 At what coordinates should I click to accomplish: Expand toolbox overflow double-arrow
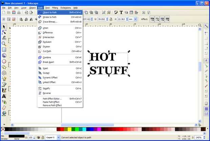(4, 124)
